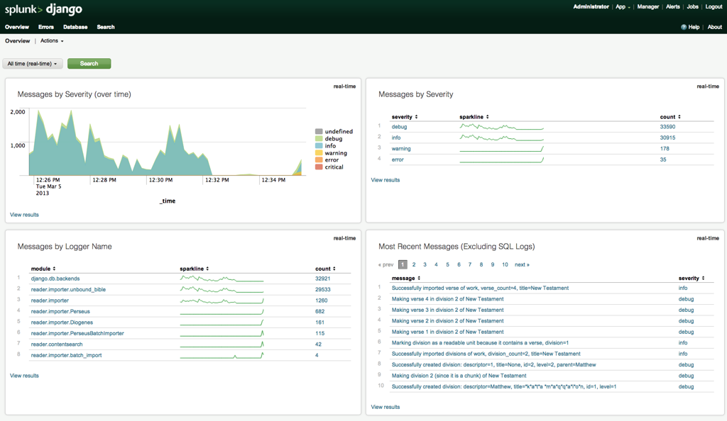Expand the Actions dropdown

click(52, 40)
